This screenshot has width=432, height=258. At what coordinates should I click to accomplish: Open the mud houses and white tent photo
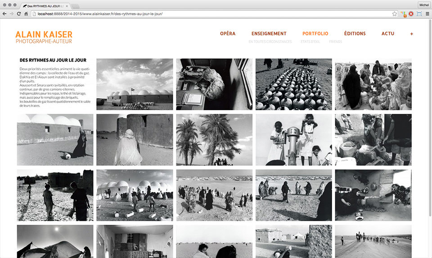click(294, 241)
